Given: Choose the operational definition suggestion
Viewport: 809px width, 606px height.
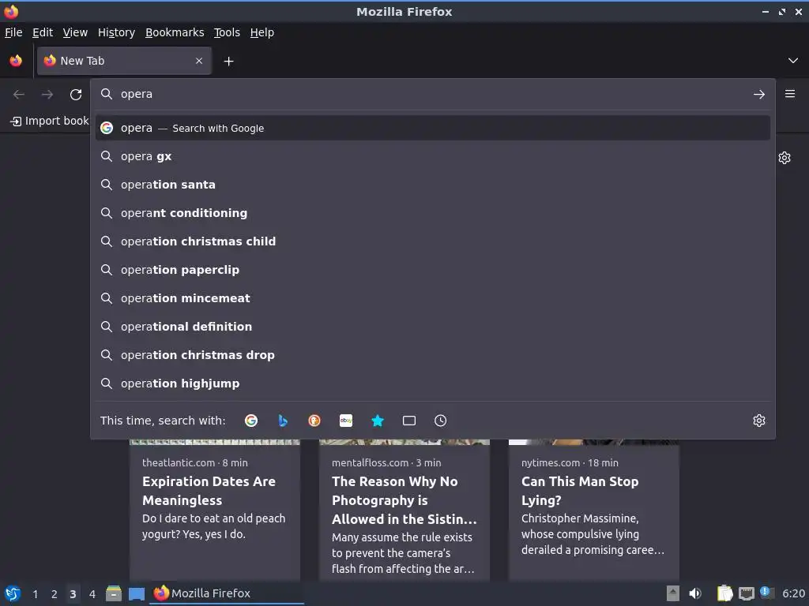Looking at the screenshot, I should (x=432, y=326).
